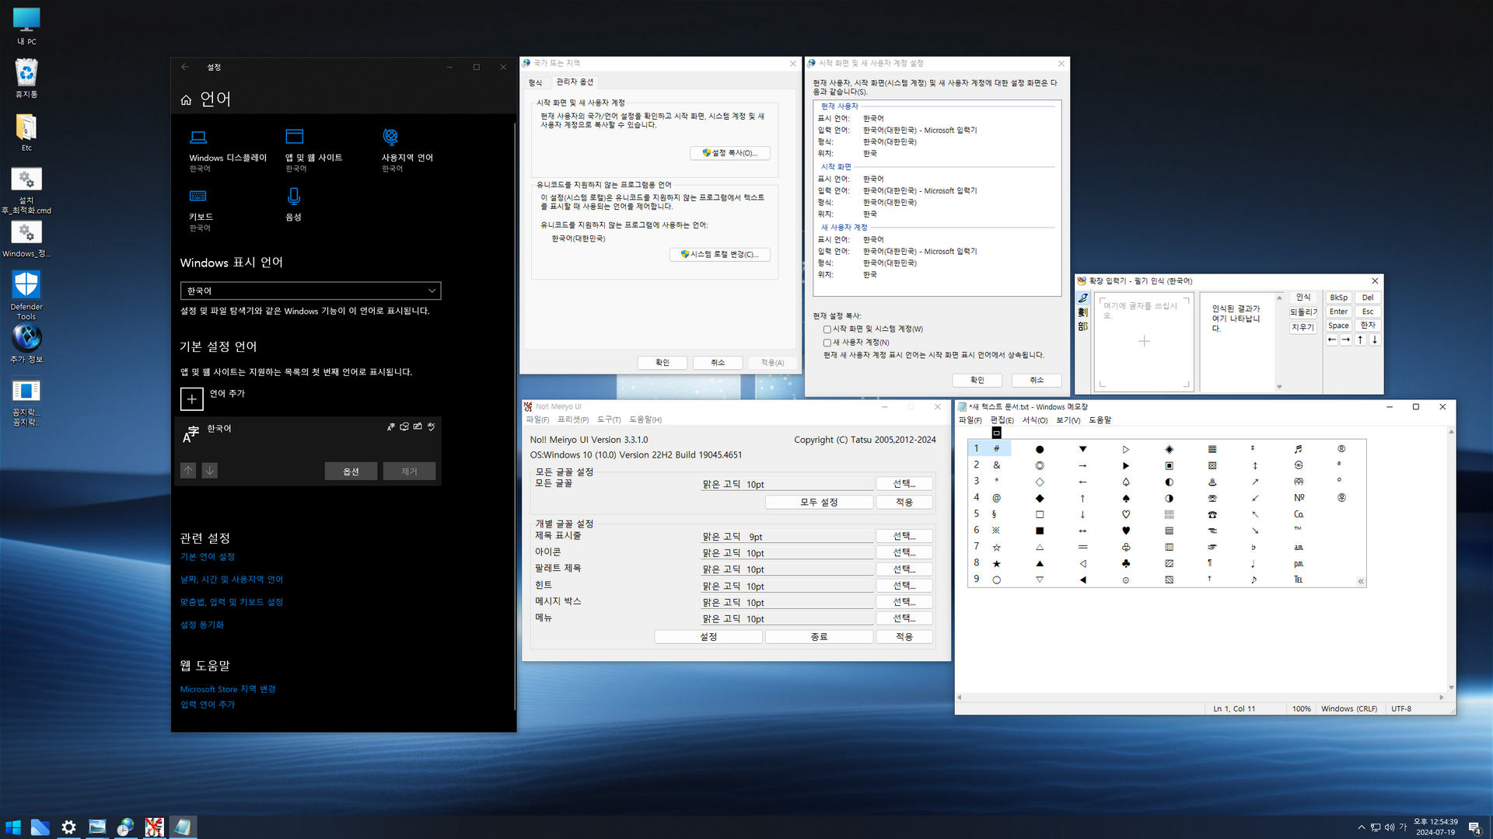Image resolution: width=1493 pixels, height=839 pixels.
Task: Select handwriting pen mode in IME pad
Action: point(1082,298)
